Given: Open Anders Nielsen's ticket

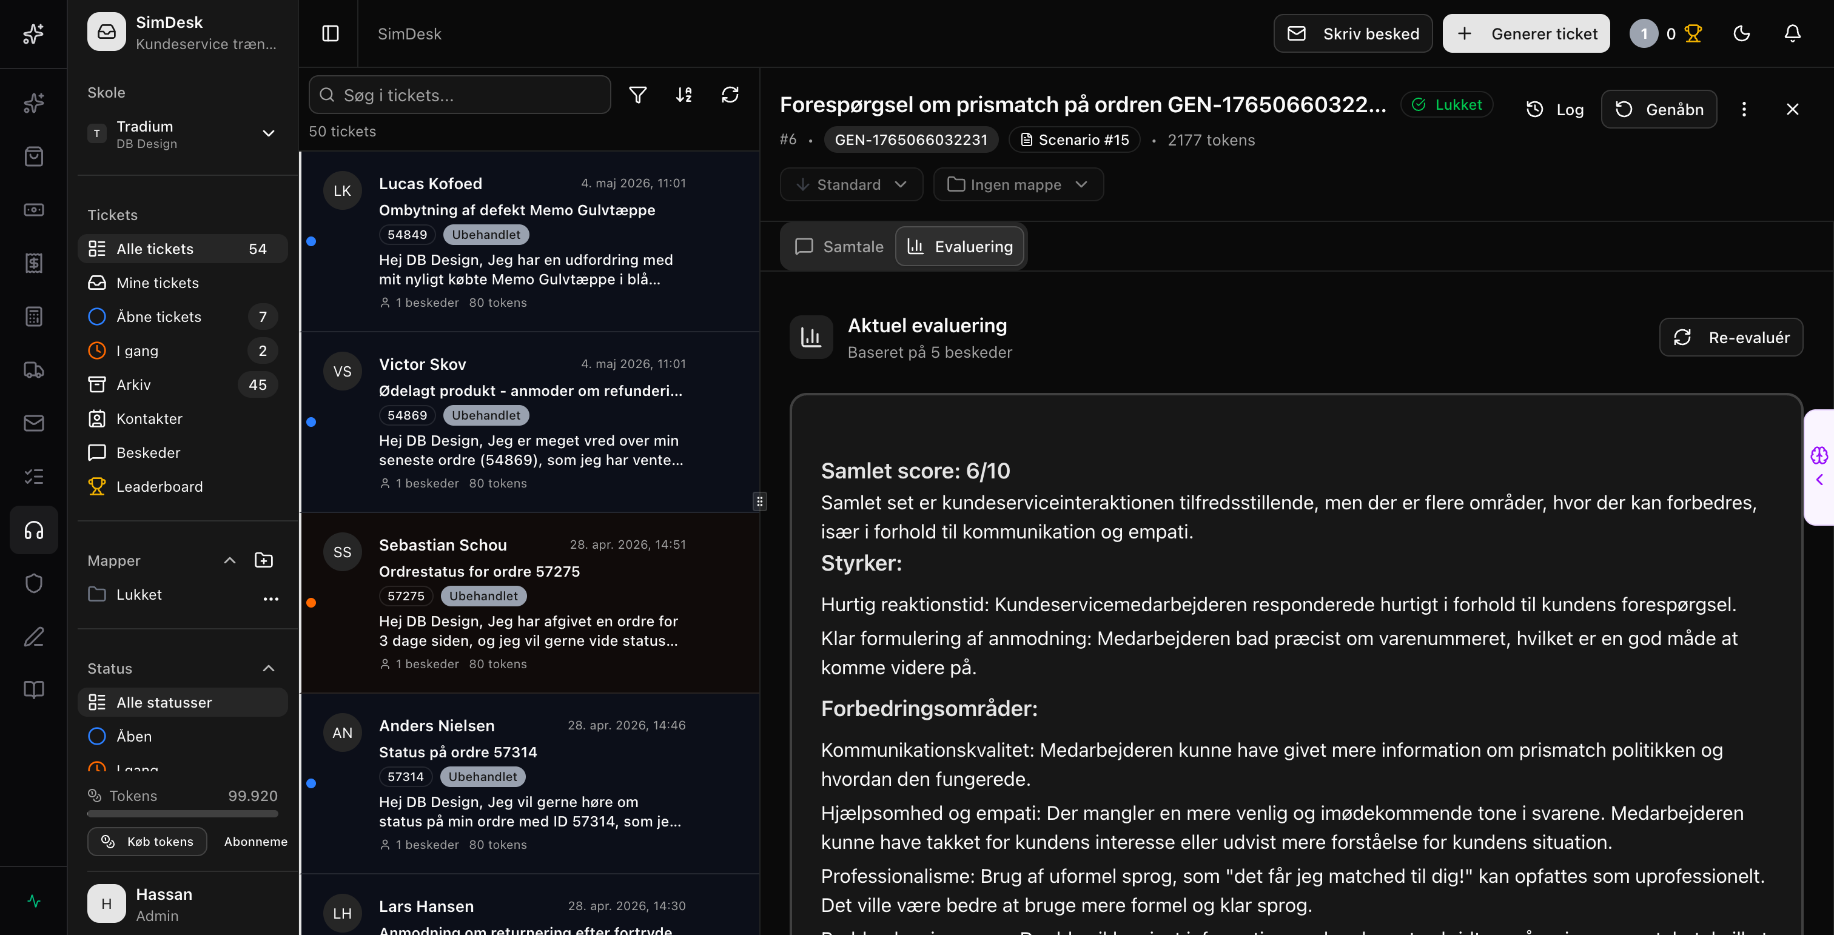Looking at the screenshot, I should pyautogui.click(x=531, y=783).
